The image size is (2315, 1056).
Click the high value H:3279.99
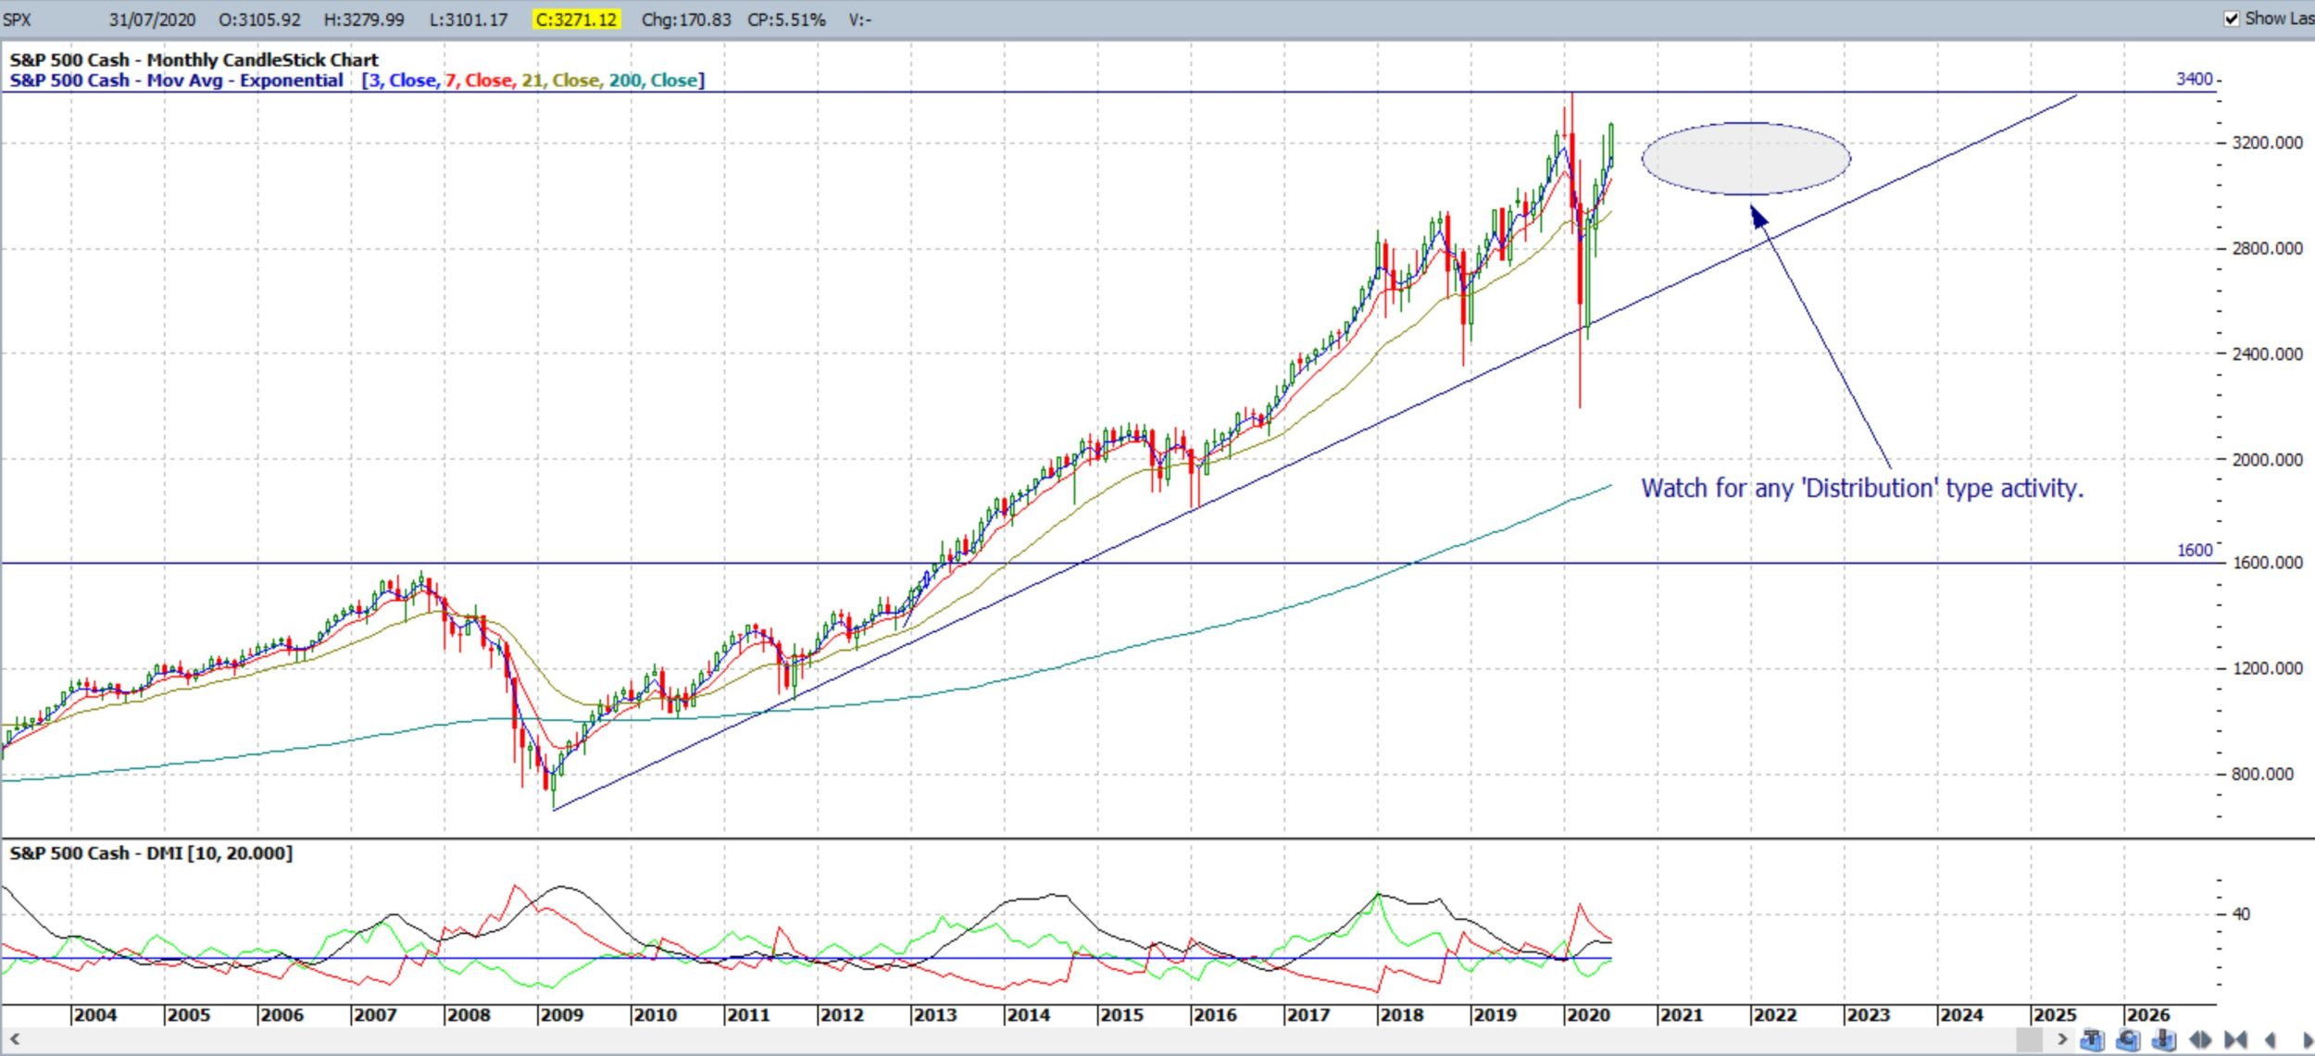pyautogui.click(x=364, y=19)
